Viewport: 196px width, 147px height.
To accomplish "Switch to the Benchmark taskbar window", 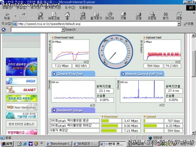I will (x=59, y=144).
